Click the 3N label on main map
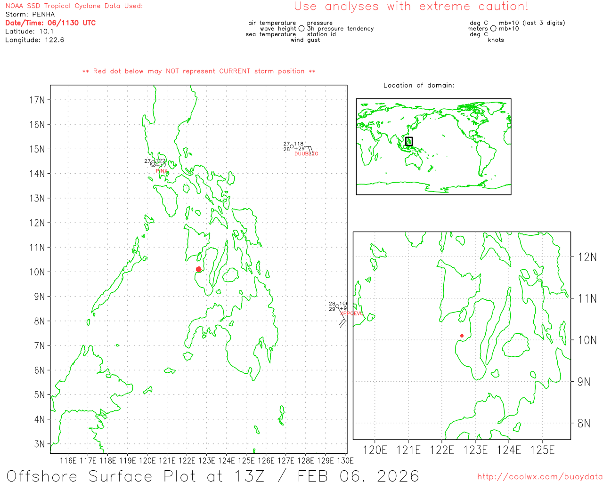Screen dimensions: 603x482 (x=40, y=444)
